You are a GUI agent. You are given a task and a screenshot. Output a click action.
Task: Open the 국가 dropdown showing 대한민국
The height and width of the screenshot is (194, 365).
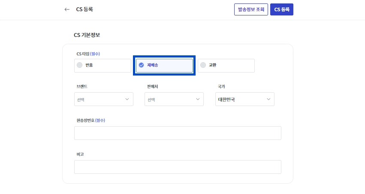(244, 99)
